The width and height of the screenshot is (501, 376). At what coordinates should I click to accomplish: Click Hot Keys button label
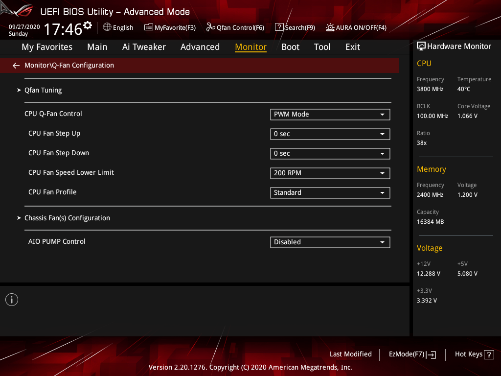[x=469, y=354]
